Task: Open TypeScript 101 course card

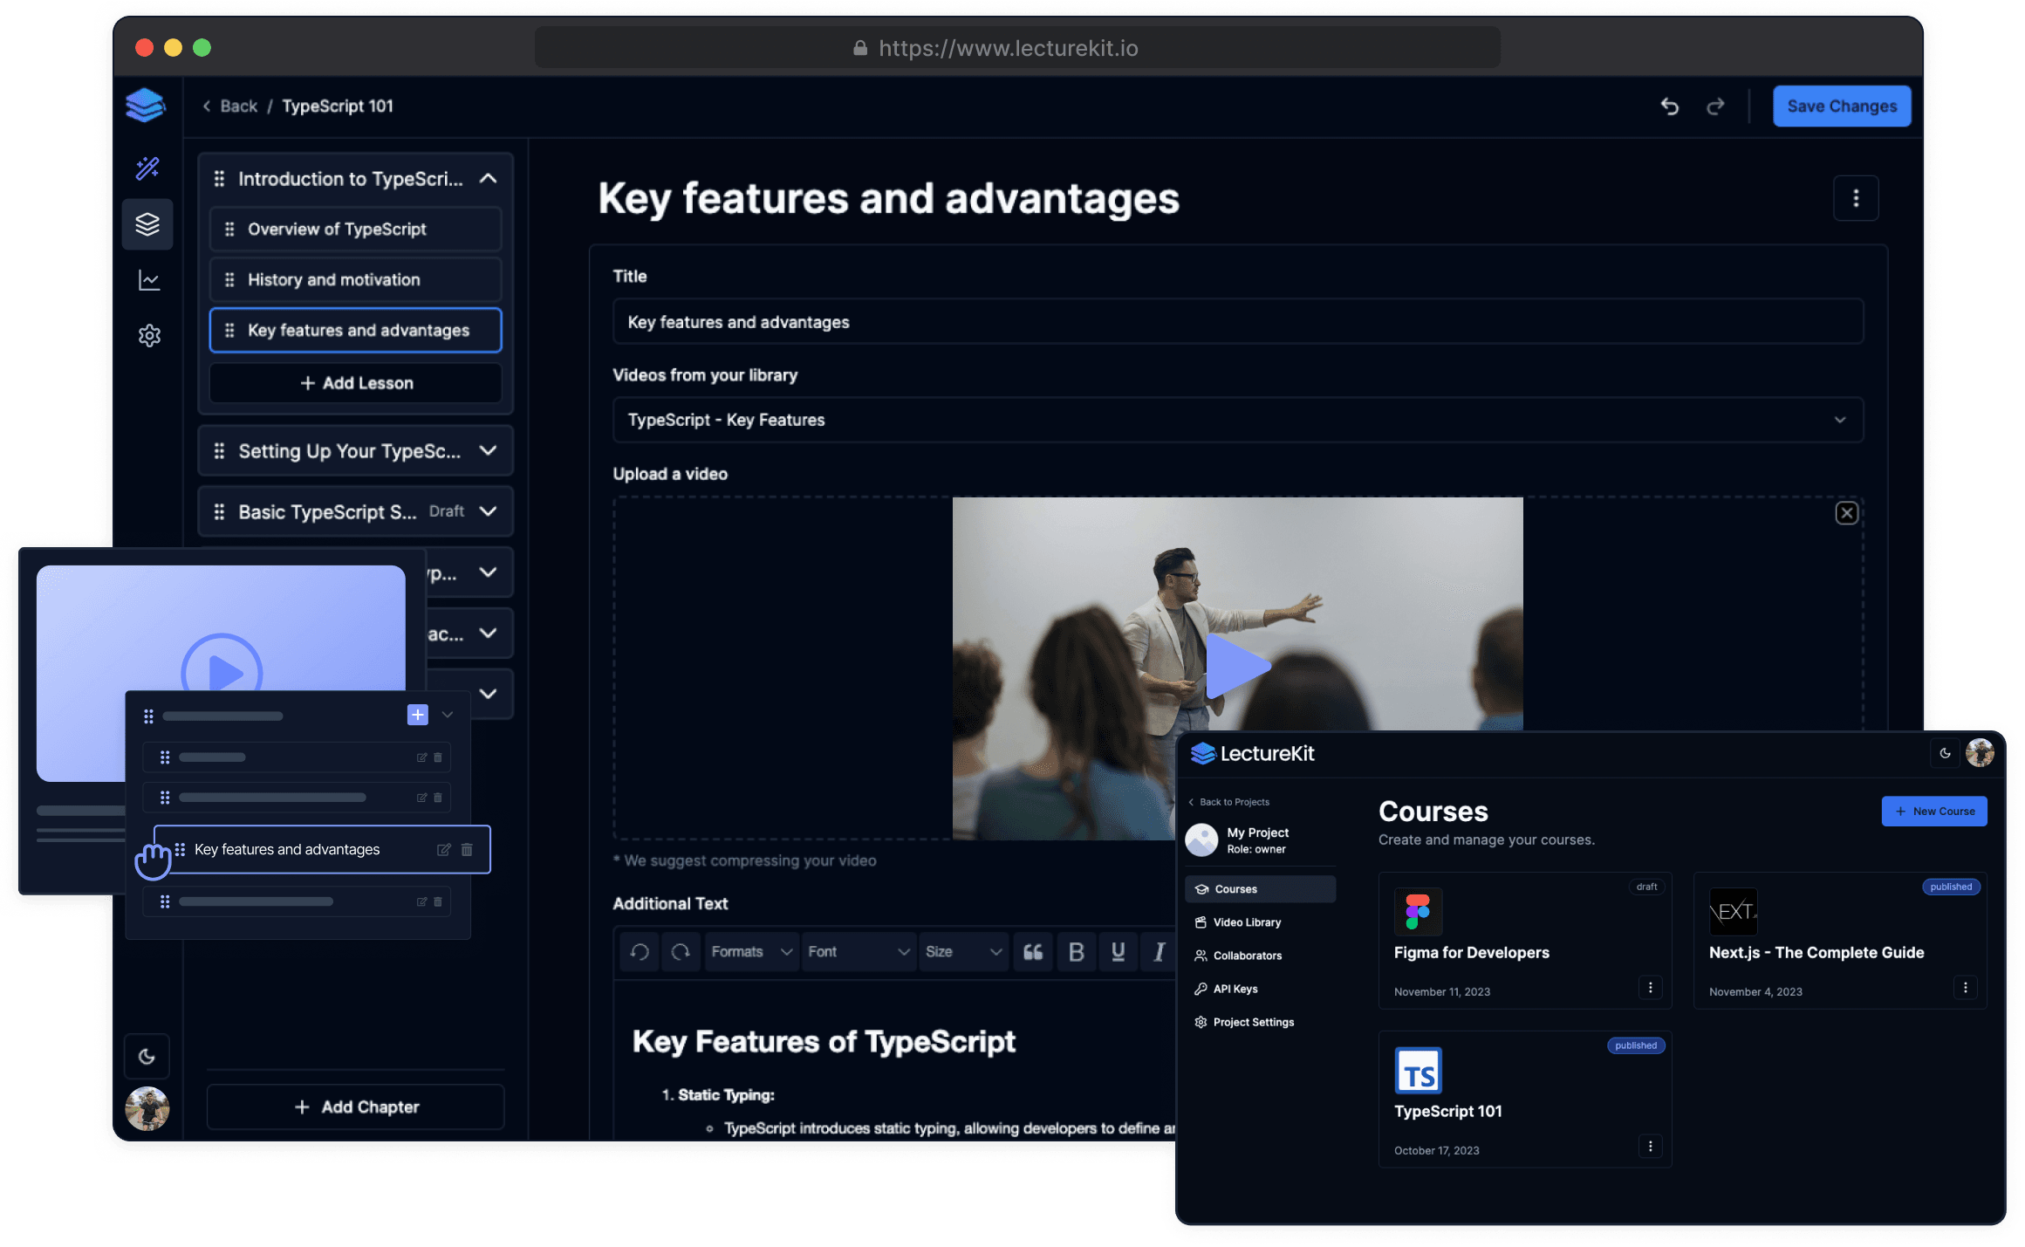Action: pyautogui.click(x=1525, y=1100)
